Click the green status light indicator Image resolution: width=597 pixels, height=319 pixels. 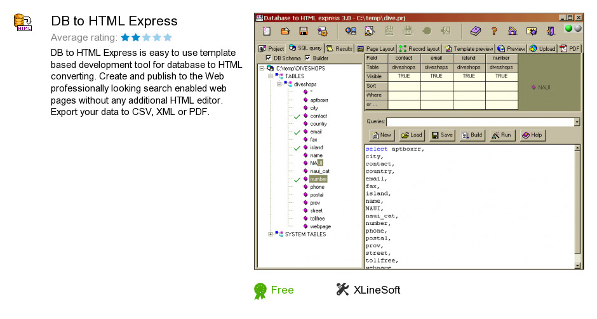(569, 28)
